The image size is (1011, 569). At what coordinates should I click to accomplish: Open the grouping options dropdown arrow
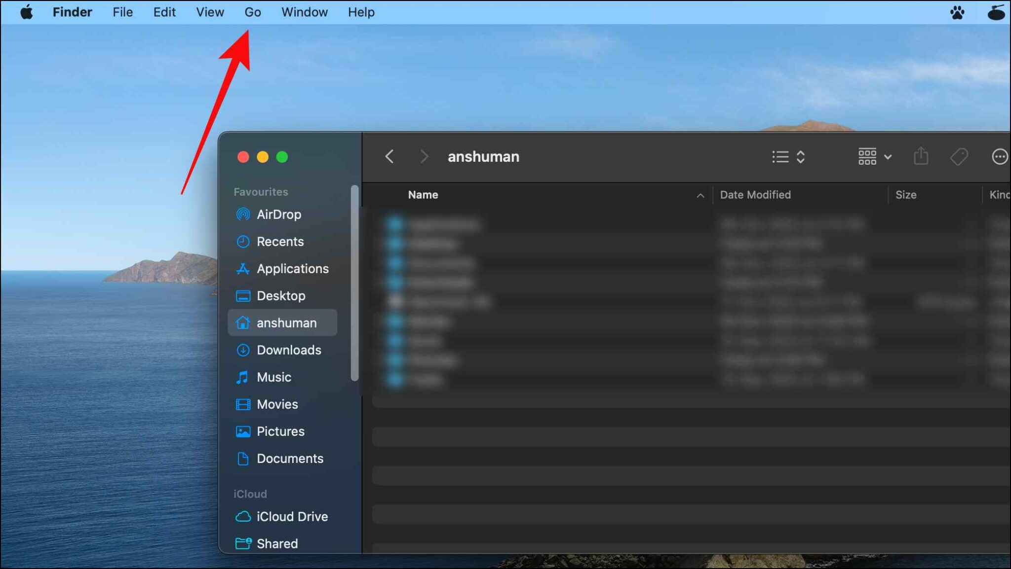pos(888,156)
